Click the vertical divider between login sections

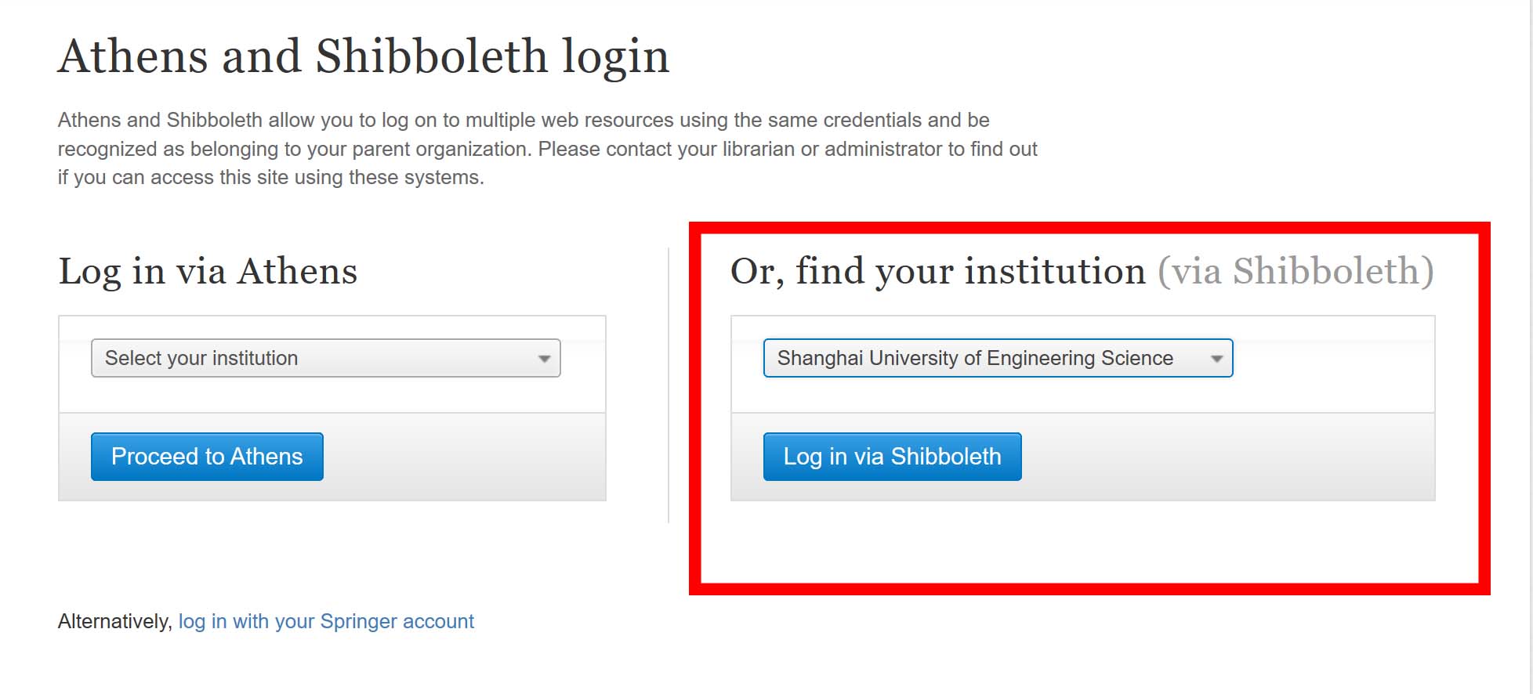[669, 384]
